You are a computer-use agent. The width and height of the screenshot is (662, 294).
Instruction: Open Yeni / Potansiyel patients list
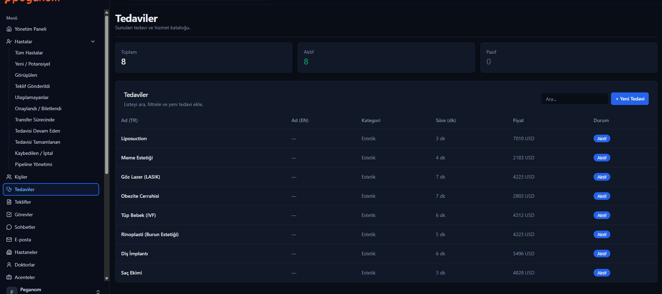click(32, 64)
